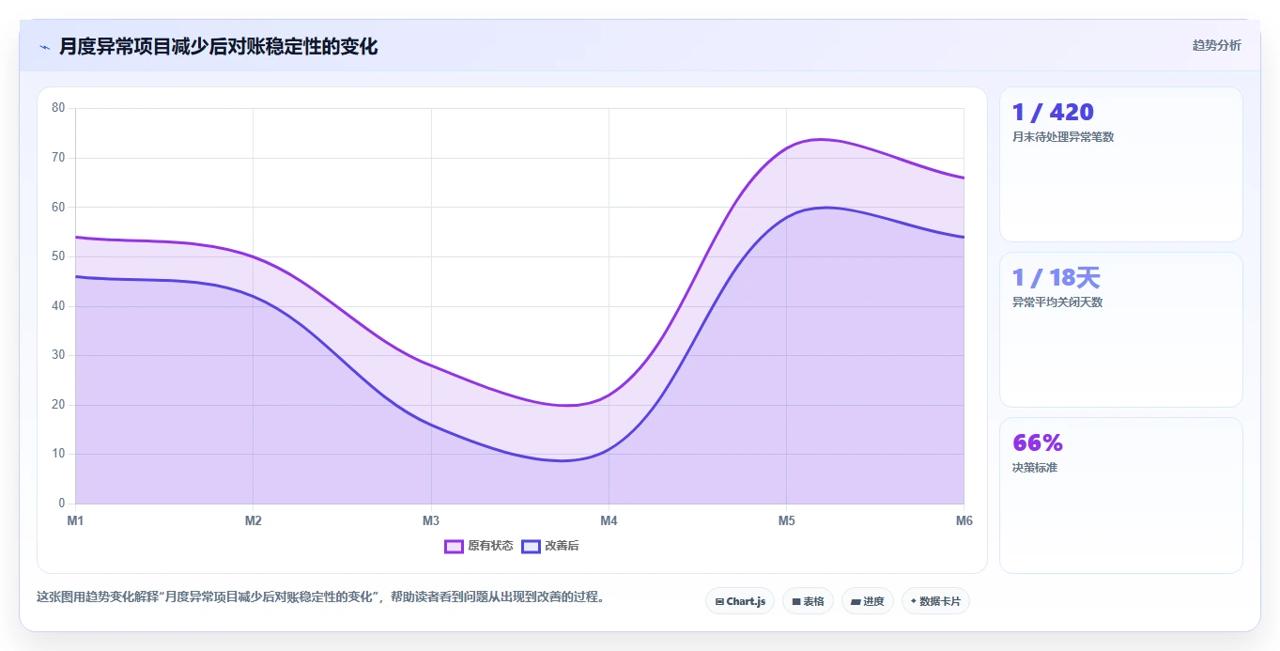Open the 66% 决策标准 card
The image size is (1280, 651).
pyautogui.click(x=1121, y=495)
